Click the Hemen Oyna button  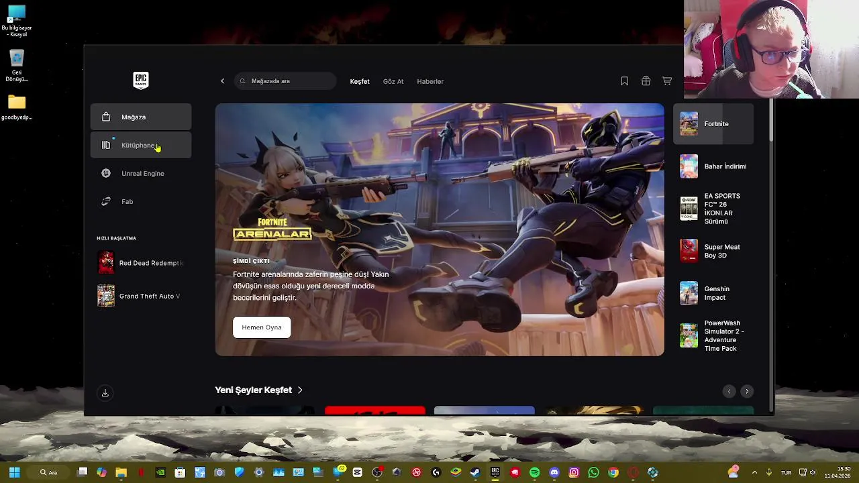point(262,327)
